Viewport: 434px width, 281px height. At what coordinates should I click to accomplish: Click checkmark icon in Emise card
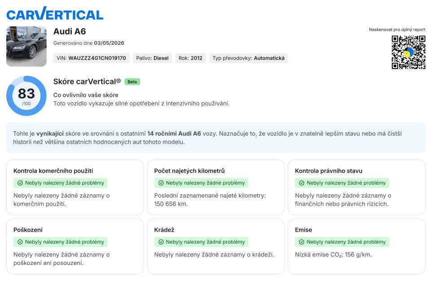(x=301, y=242)
